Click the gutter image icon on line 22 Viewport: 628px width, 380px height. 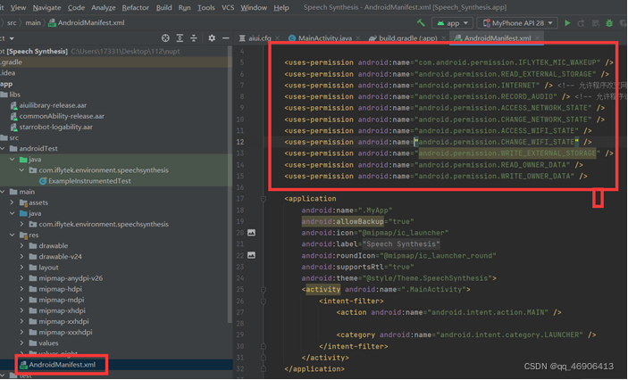[251, 255]
